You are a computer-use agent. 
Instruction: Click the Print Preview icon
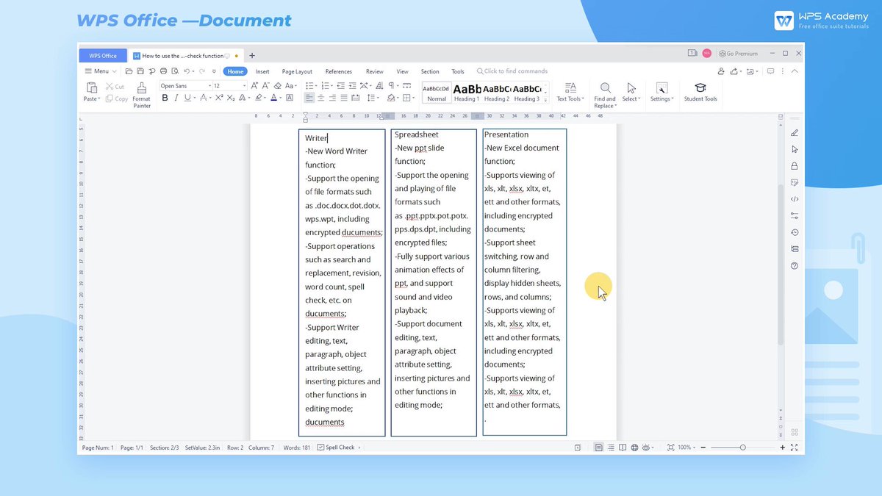(x=173, y=71)
